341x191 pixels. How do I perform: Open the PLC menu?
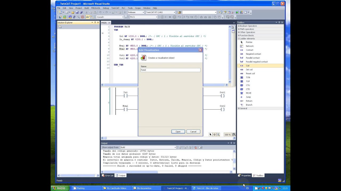pos(123,8)
